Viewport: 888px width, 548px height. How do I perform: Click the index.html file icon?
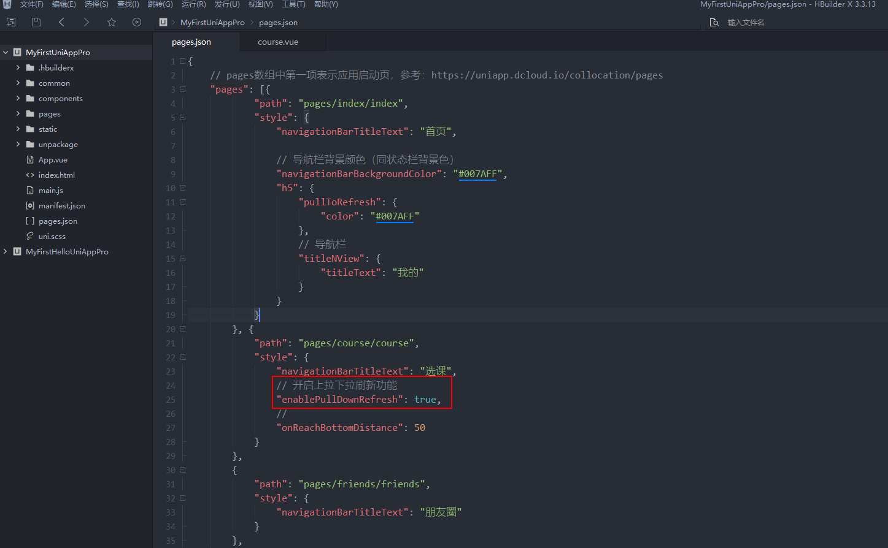pos(30,175)
